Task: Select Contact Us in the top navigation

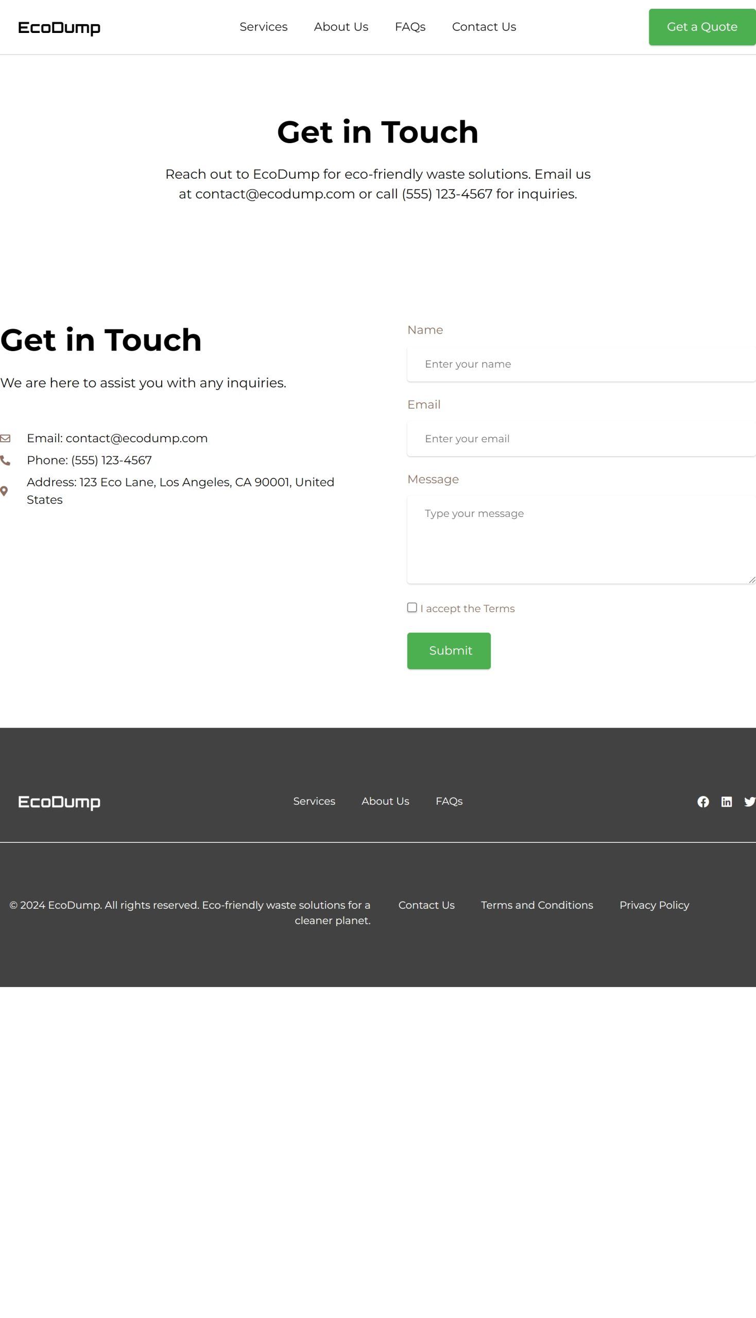Action: pos(484,27)
